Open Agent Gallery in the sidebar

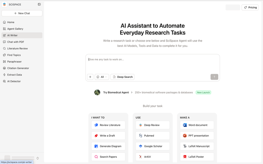(22, 29)
